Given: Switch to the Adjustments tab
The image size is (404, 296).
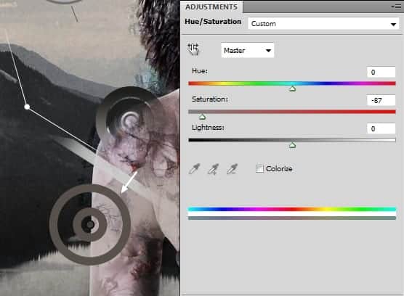Looking at the screenshot, I should pyautogui.click(x=211, y=7).
